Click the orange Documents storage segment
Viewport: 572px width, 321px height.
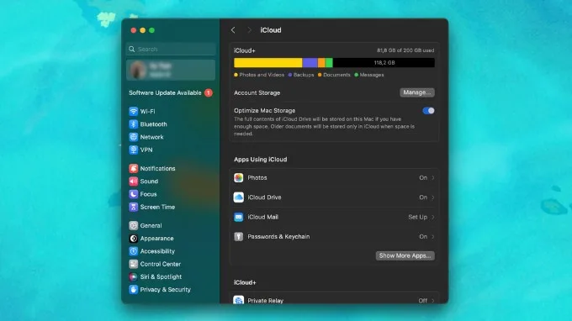[x=321, y=63]
